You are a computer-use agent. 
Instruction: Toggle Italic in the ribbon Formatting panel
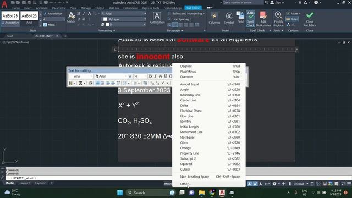(84, 13)
